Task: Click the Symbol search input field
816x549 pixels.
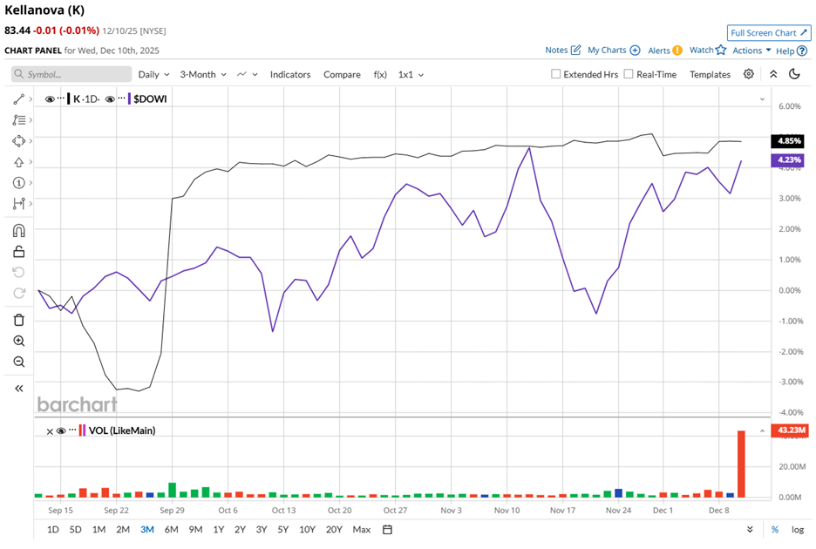Action: (x=71, y=74)
